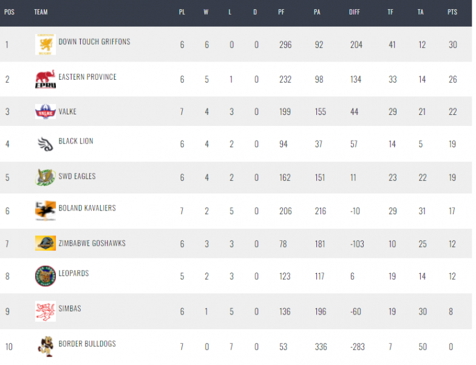Click the Boland Kavaliers orange logo
Image resolution: width=476 pixels, height=365 pixels.
pyautogui.click(x=45, y=210)
